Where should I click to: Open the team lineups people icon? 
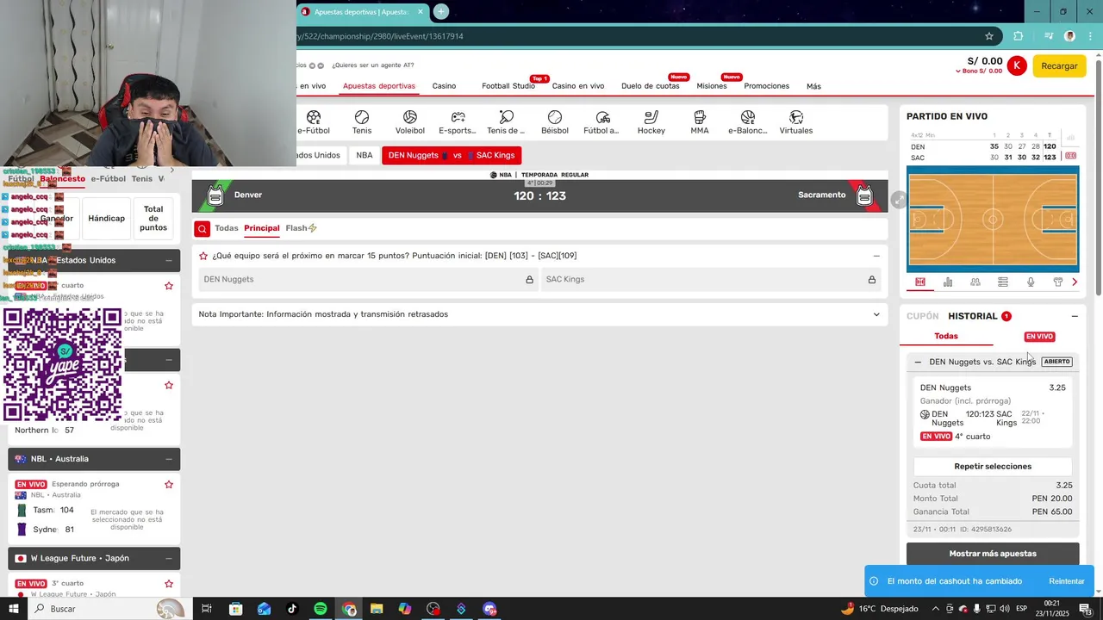975,282
